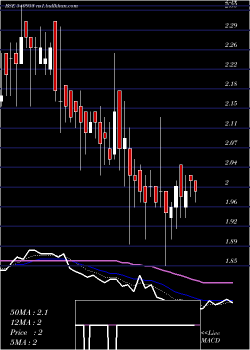Click the BSE 540958 ns1.bullkhan.com header text

[41, 6]
